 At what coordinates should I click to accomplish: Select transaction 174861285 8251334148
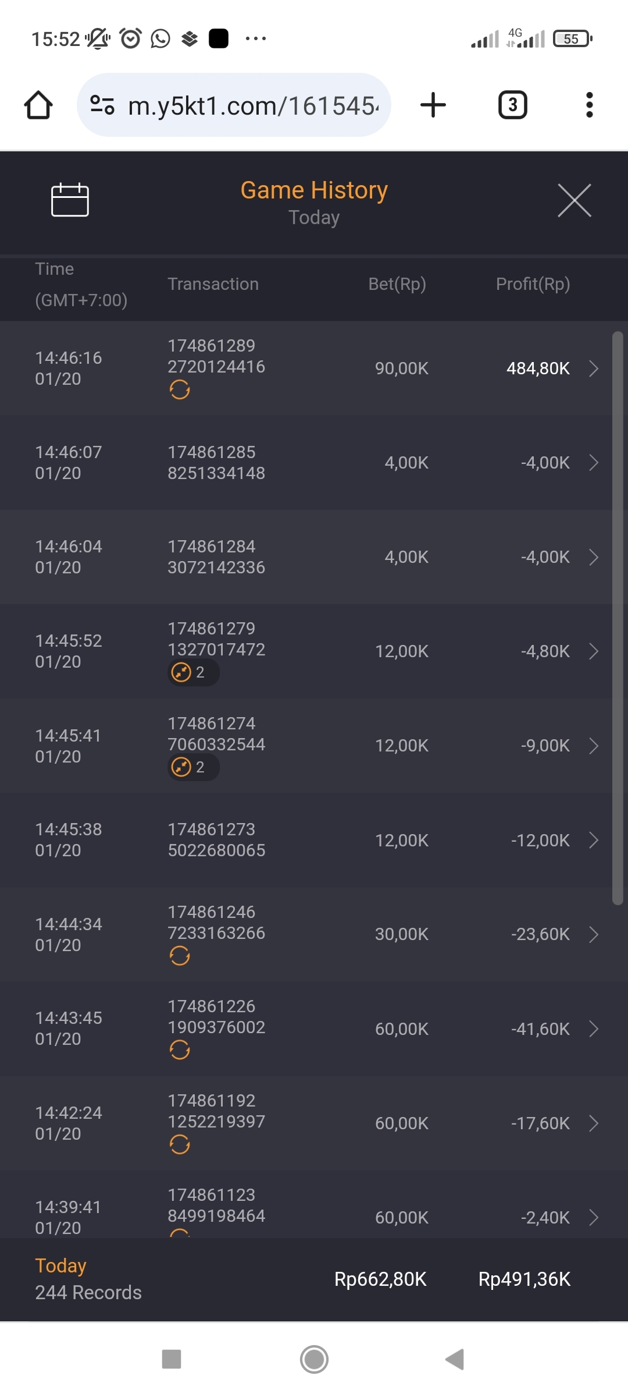pyautogui.click(x=216, y=463)
